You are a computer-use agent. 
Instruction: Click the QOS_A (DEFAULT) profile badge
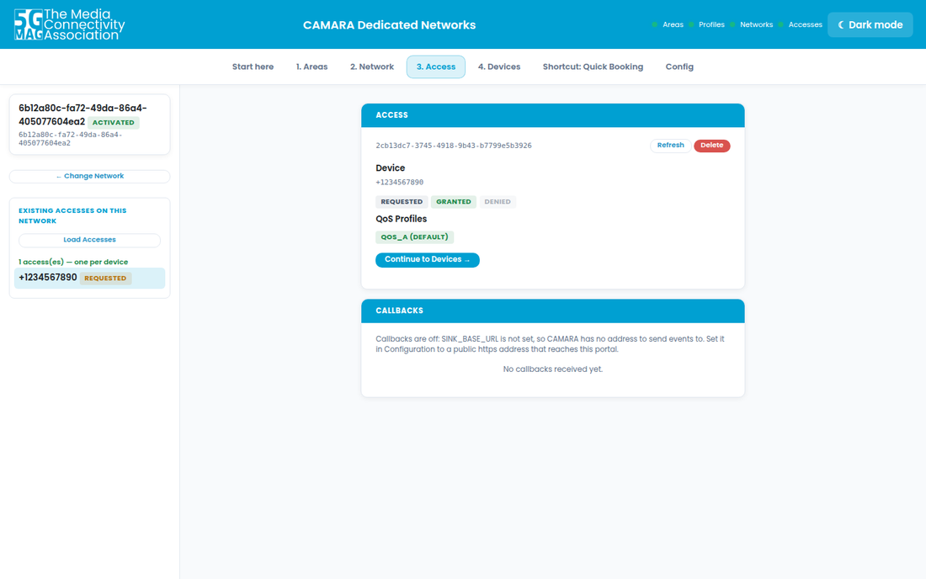[414, 237]
